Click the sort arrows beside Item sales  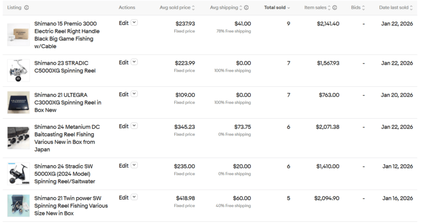pyautogui.click(x=328, y=8)
